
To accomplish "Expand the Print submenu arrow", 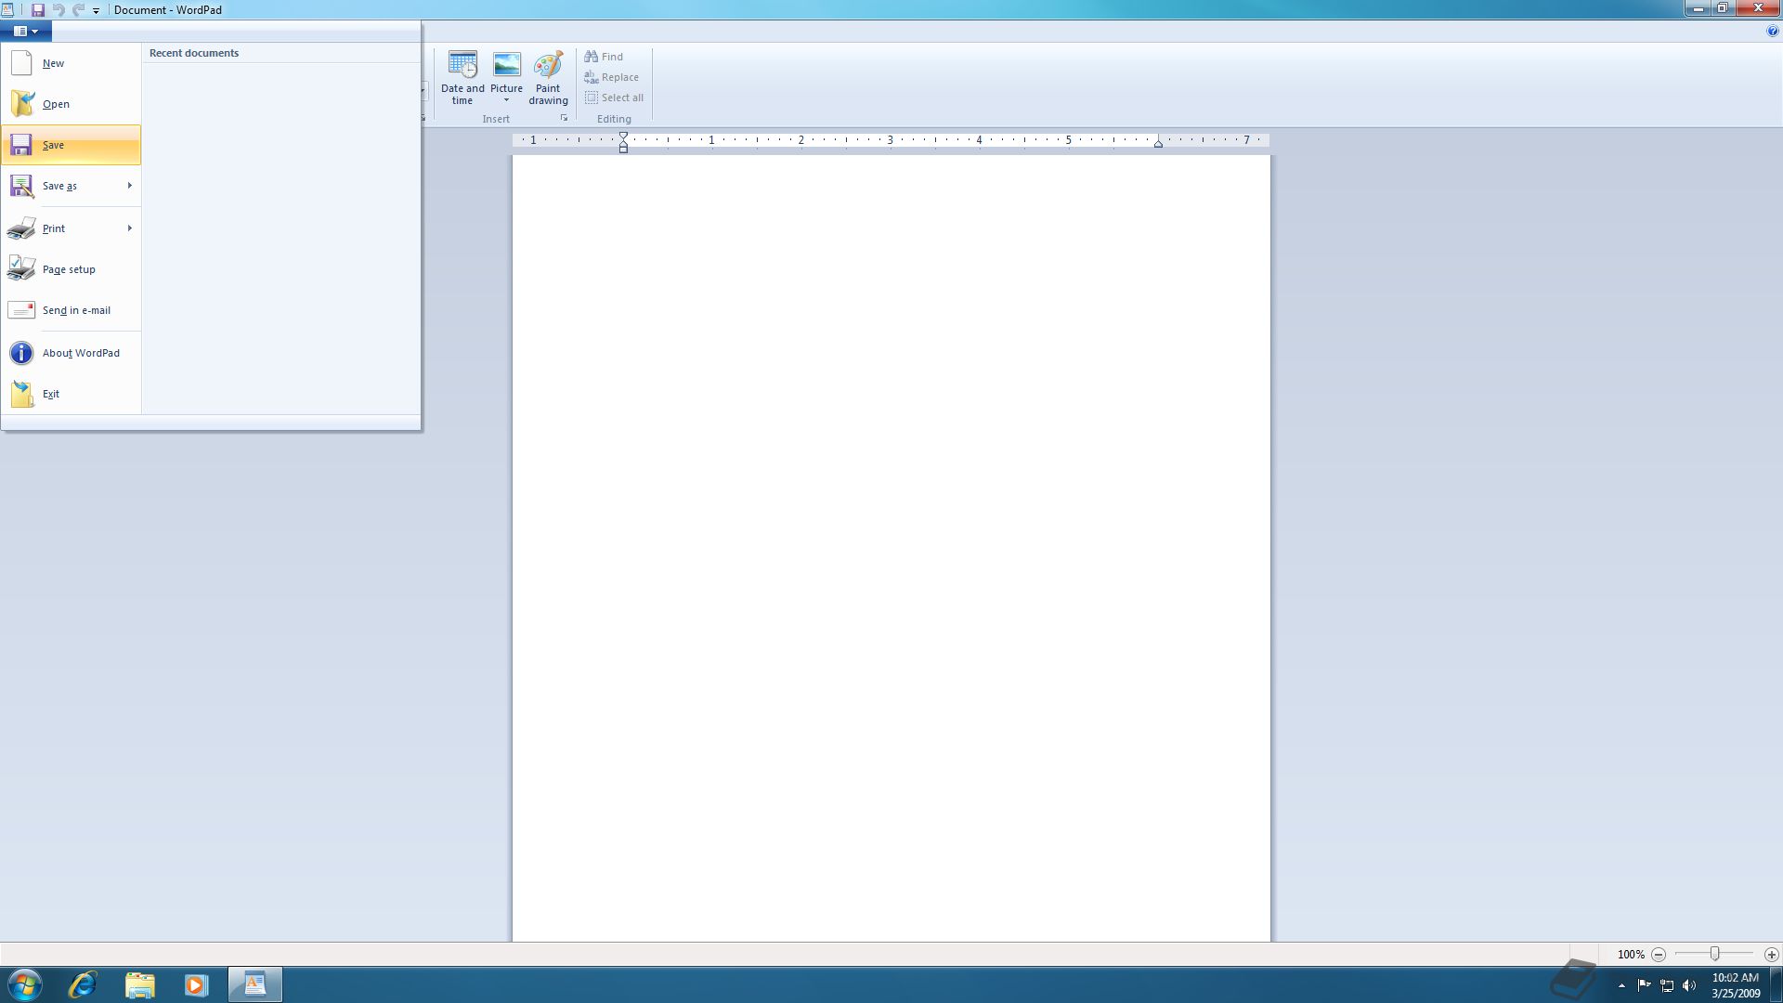I will 130,228.
